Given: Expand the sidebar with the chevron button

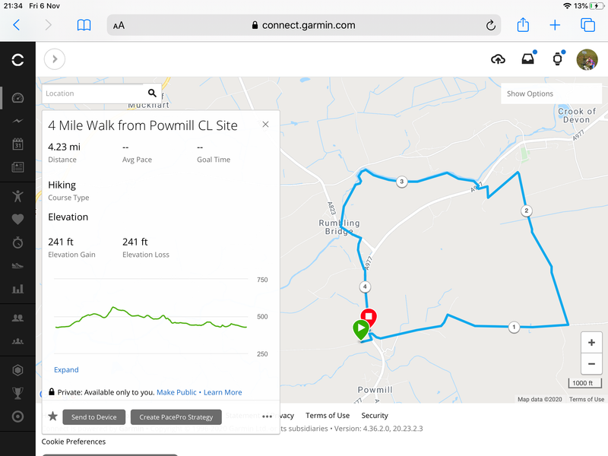Looking at the screenshot, I should coord(55,59).
